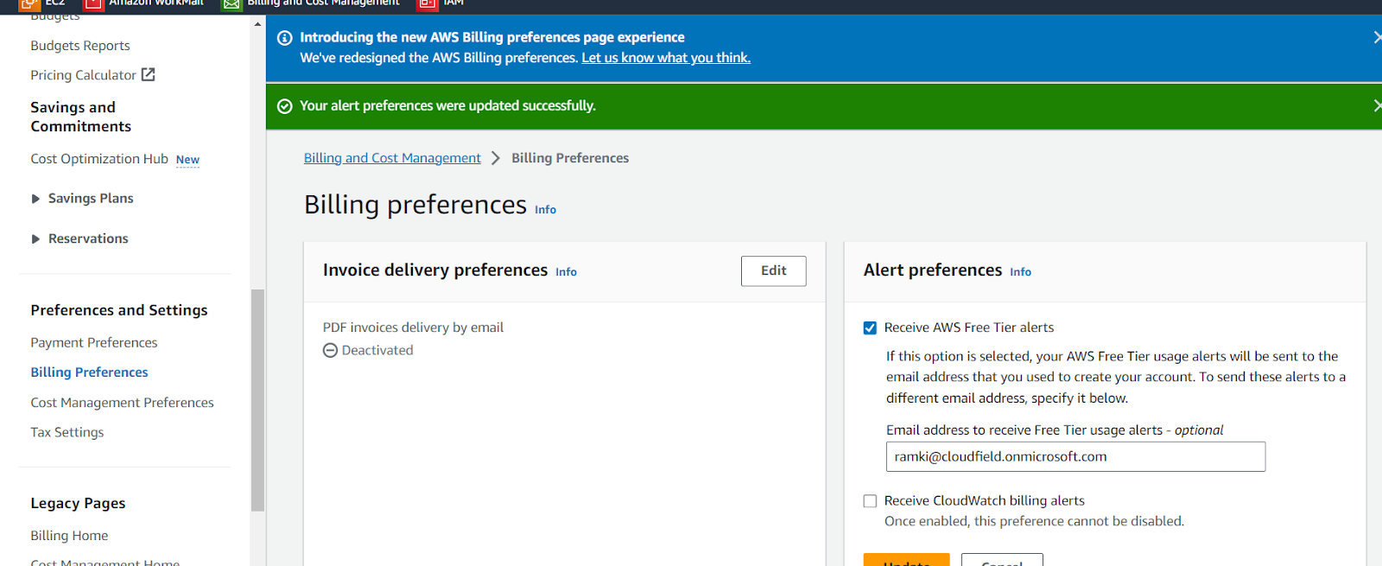1382x566 pixels.
Task: Click the Savings and Commitments heading
Action: coord(80,117)
